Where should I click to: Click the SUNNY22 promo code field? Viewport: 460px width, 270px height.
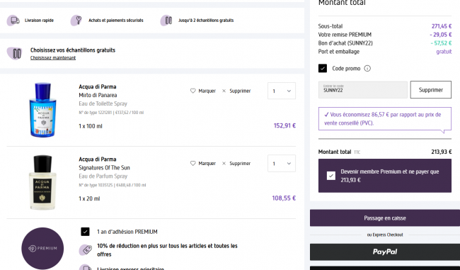tap(363, 90)
